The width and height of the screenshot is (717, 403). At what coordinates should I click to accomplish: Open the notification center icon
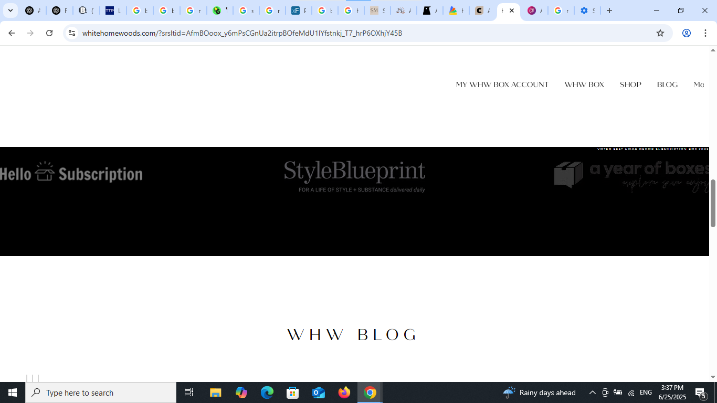click(x=701, y=393)
